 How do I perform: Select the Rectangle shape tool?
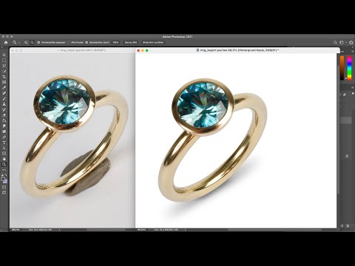[x=4, y=154]
